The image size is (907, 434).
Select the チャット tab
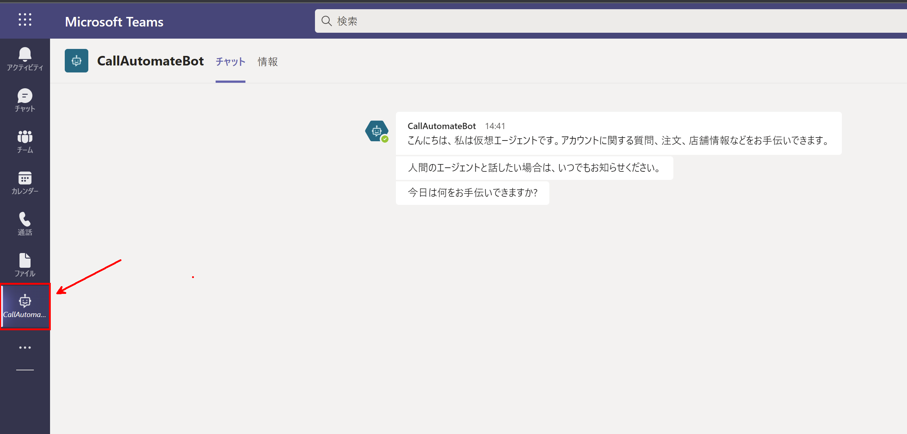[230, 62]
